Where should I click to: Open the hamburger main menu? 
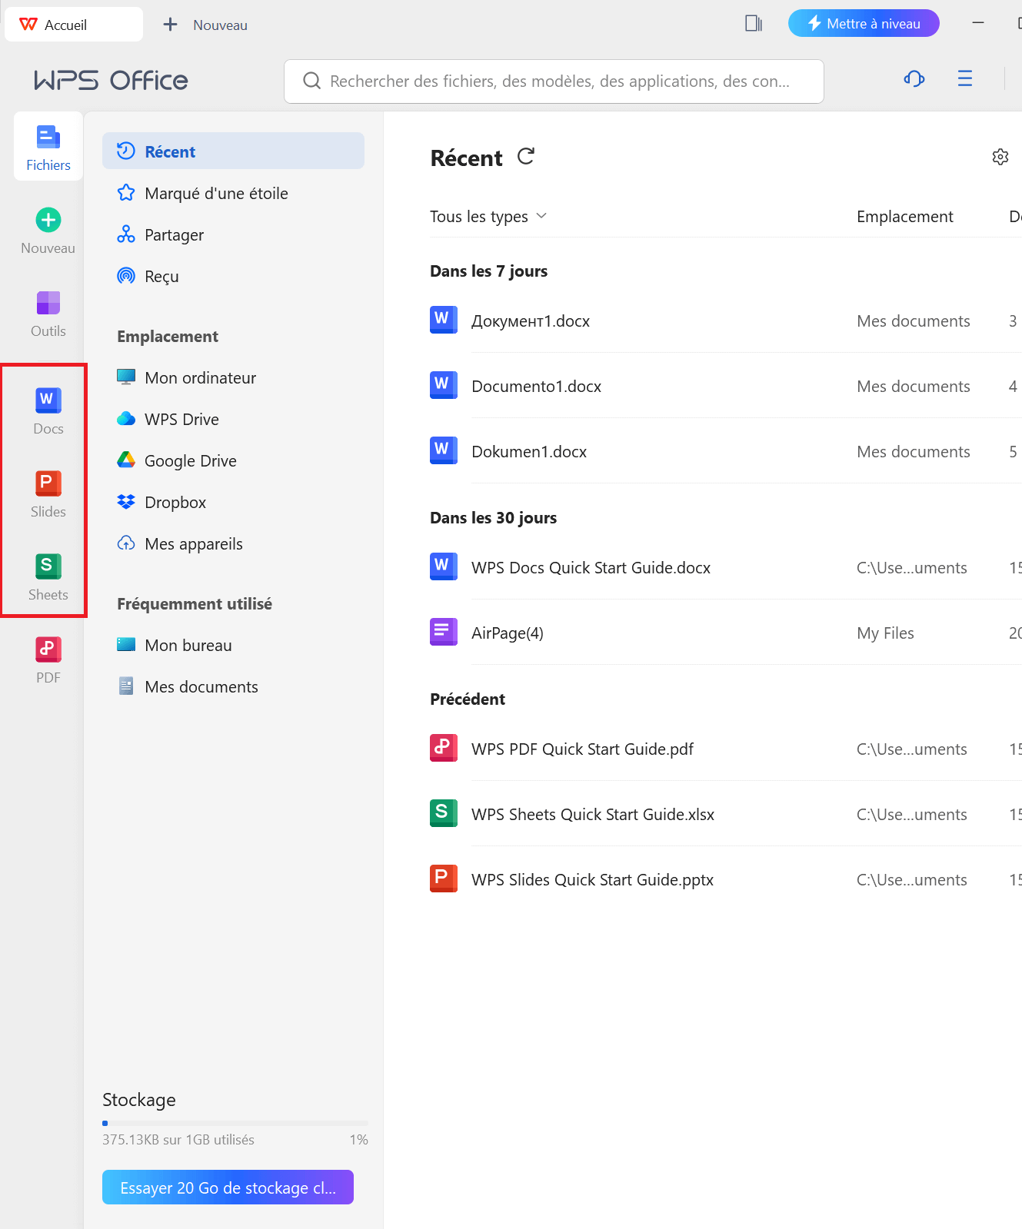point(964,78)
